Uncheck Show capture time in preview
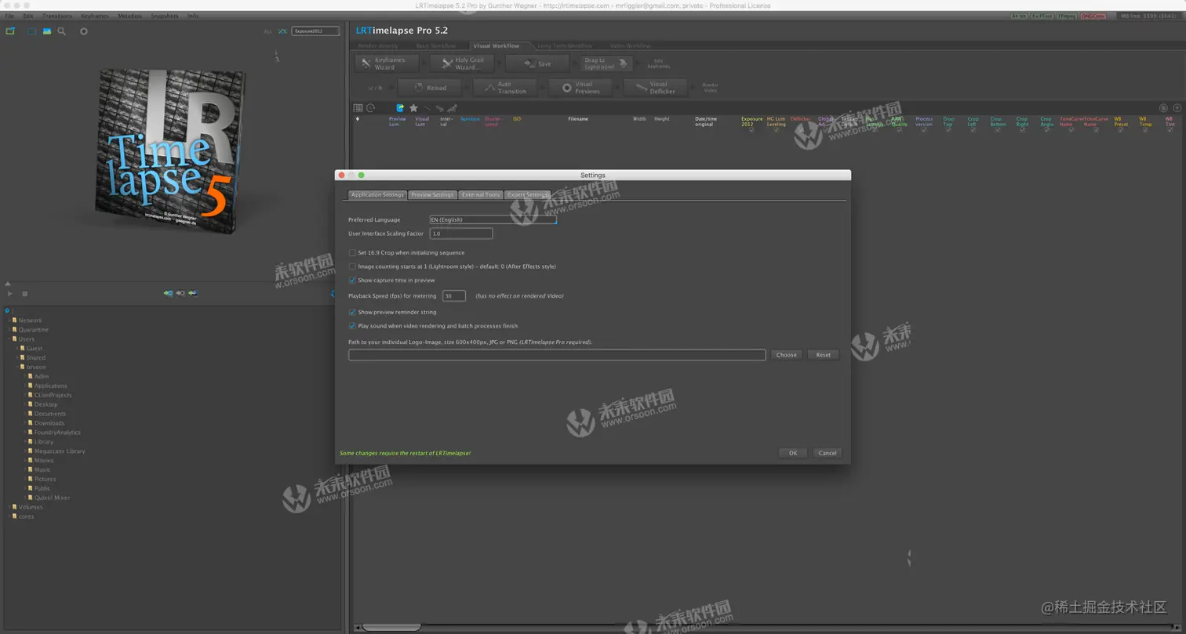The image size is (1186, 634). coord(352,280)
